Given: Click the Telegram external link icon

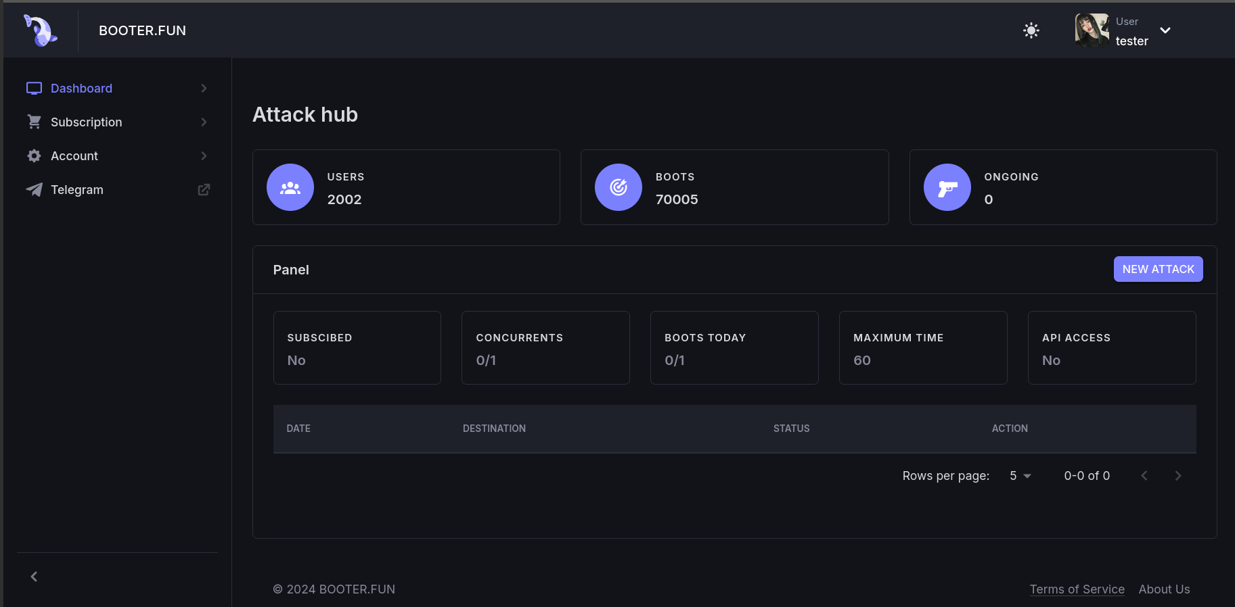Looking at the screenshot, I should [204, 190].
